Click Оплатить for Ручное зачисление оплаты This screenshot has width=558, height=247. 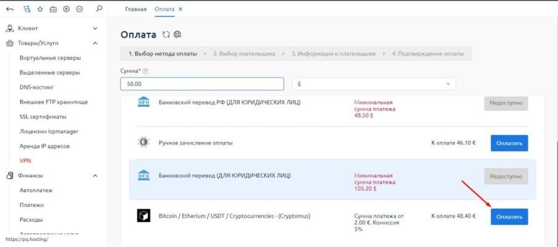[509, 143]
